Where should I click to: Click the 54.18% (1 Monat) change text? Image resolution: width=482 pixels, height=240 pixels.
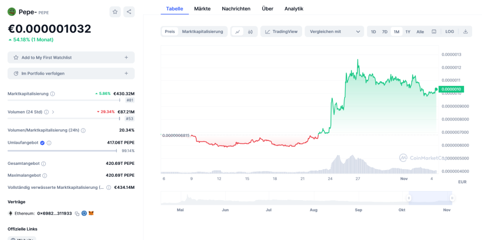coord(33,39)
